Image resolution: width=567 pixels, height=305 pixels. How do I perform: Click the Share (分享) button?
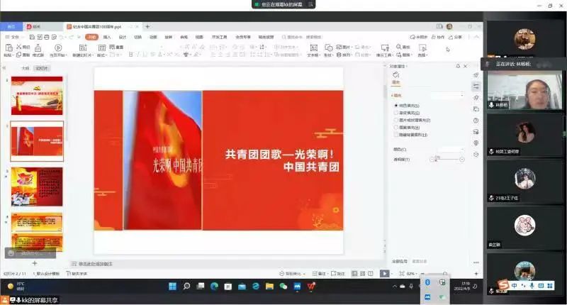pos(455,37)
